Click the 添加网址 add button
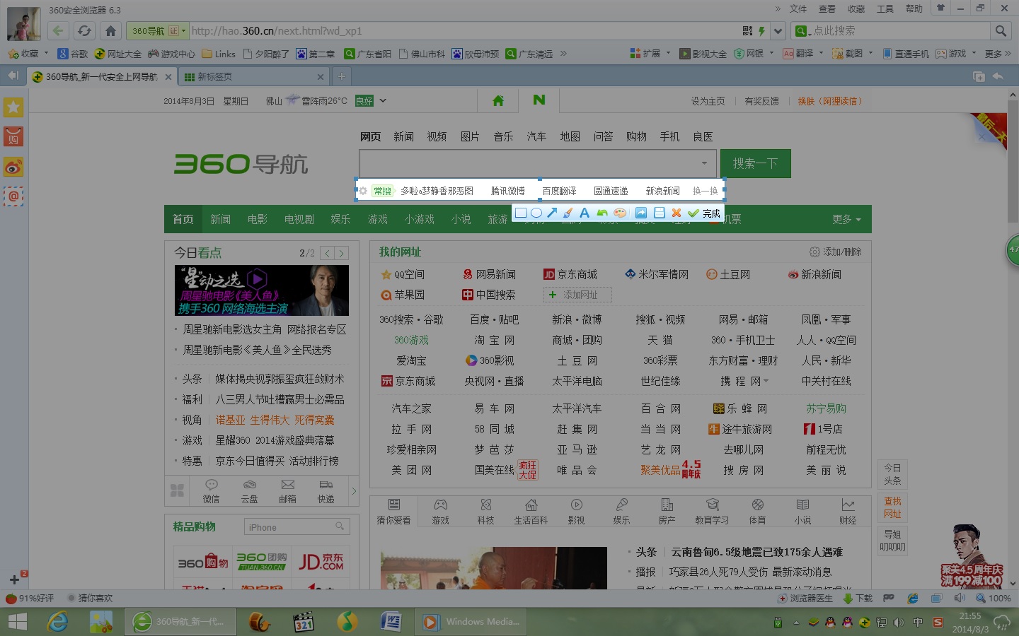 pos(577,295)
